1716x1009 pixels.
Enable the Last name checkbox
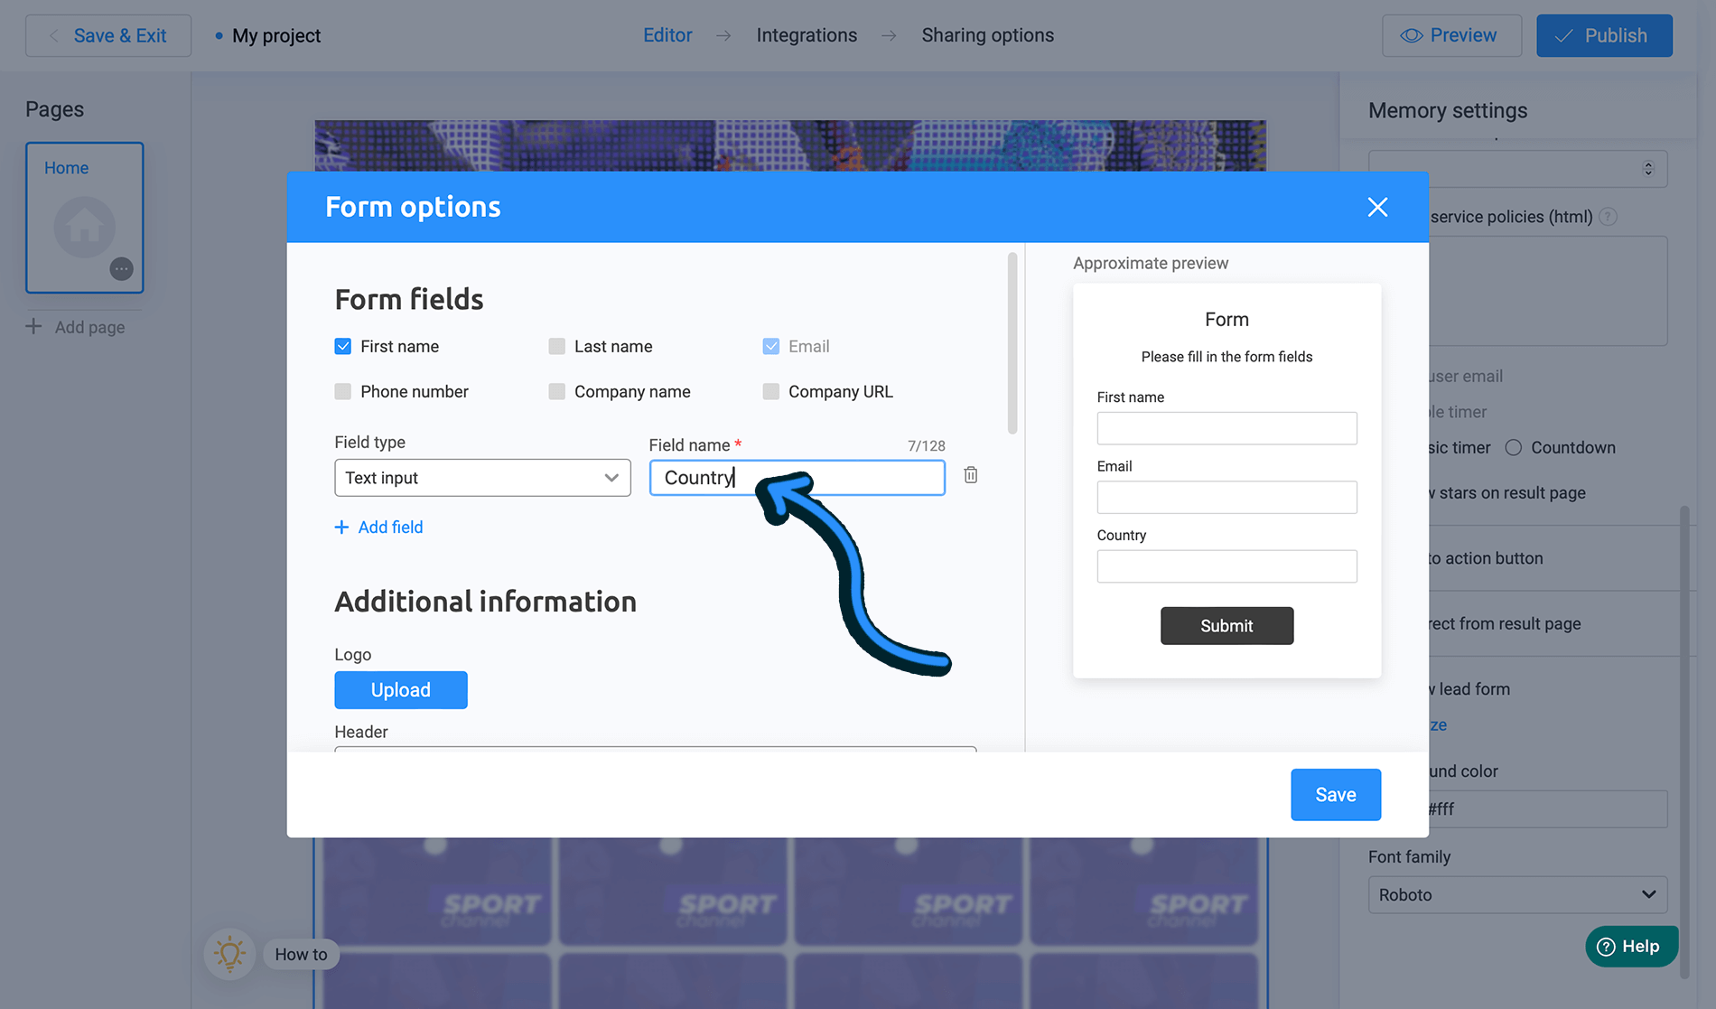click(557, 346)
